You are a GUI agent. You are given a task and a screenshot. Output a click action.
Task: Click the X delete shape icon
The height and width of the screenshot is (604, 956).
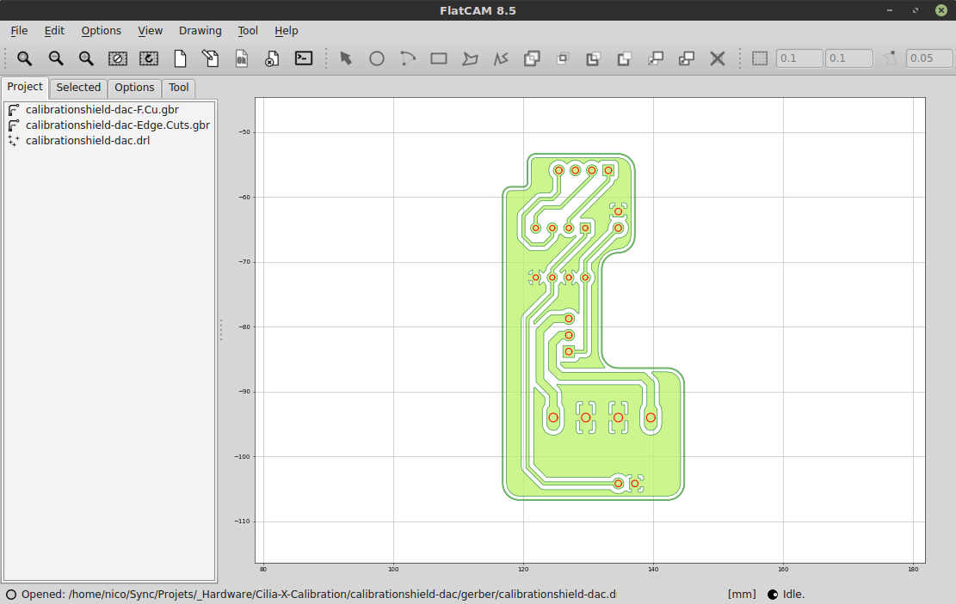718,58
